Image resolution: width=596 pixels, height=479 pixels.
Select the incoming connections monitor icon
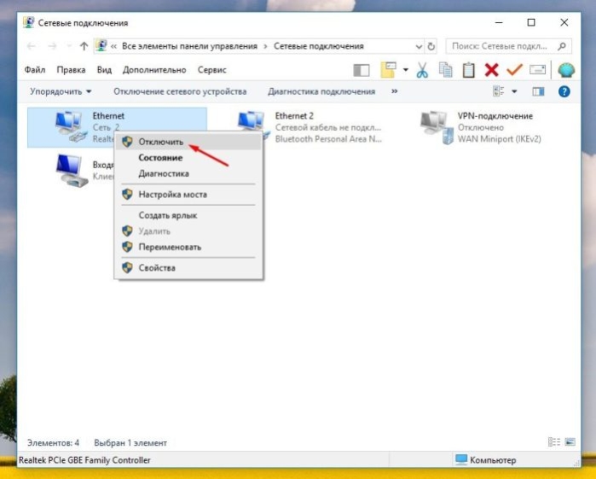[x=71, y=170]
